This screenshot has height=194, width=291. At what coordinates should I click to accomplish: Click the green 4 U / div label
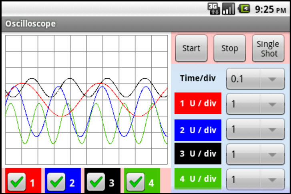(x=198, y=179)
